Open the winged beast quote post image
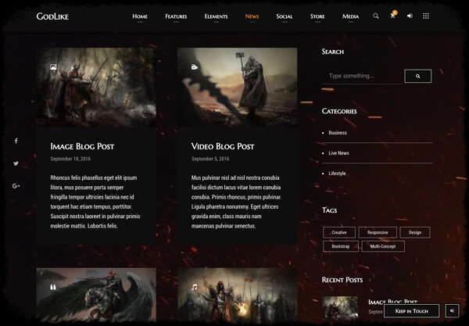The height and width of the screenshot is (326, 469). (96, 295)
